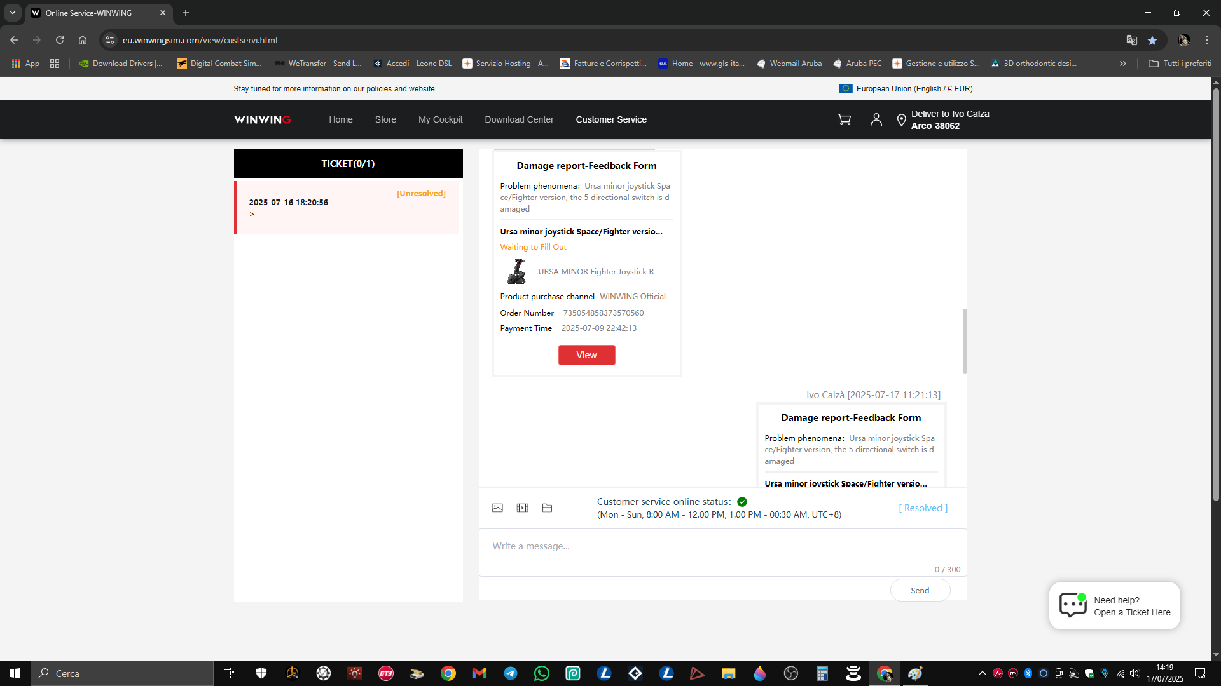1221x686 pixels.
Task: Mark ticket as Resolved
Action: [x=923, y=508]
